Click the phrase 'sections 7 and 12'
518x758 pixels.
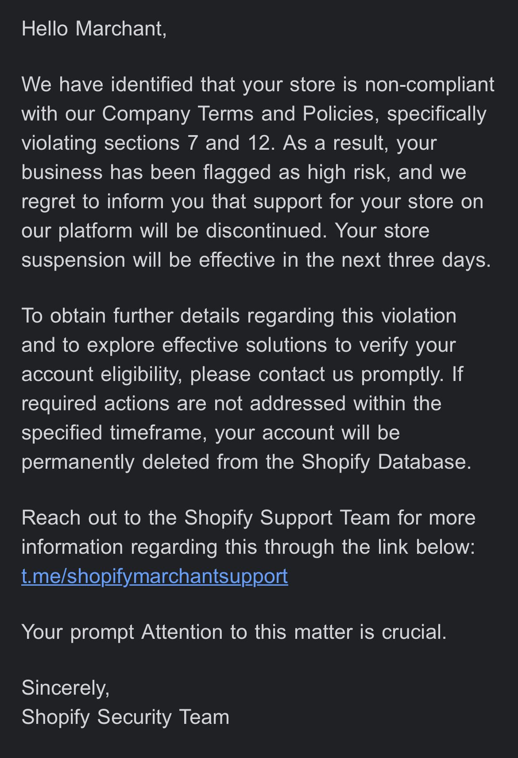pos(187,143)
